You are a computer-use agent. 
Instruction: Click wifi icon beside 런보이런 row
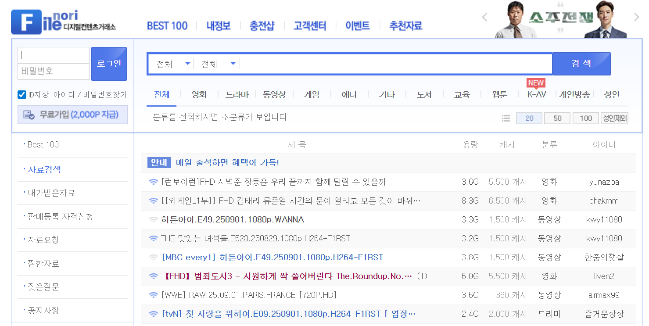(x=153, y=182)
